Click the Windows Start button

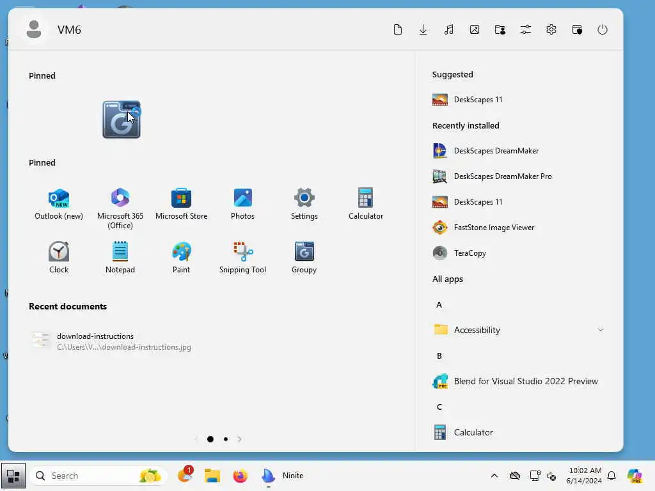click(13, 476)
